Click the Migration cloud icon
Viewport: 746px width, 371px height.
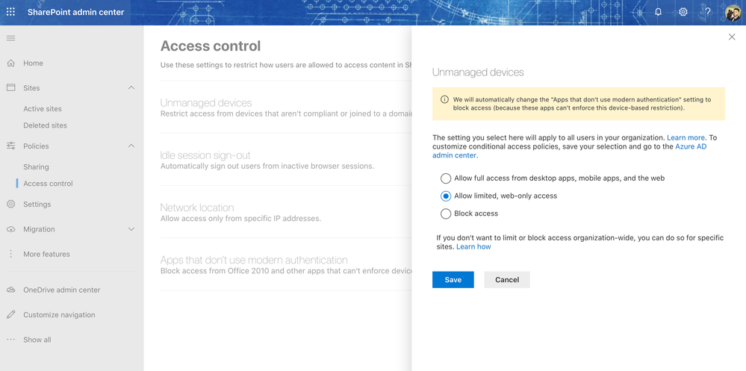click(x=11, y=229)
